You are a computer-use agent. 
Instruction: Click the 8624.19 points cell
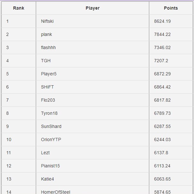[x=162, y=21]
